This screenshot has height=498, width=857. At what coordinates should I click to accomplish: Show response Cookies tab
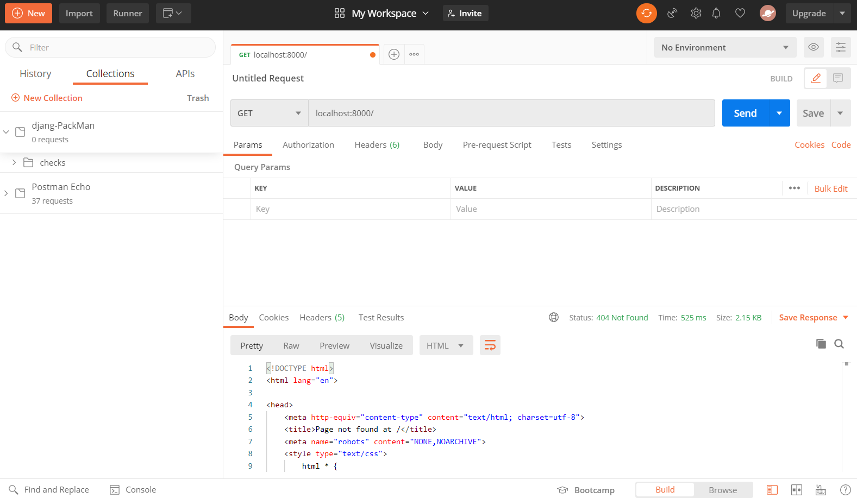pyautogui.click(x=273, y=318)
